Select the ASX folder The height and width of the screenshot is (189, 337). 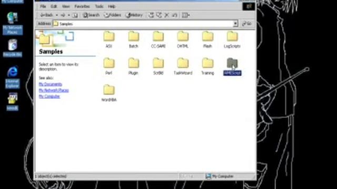coord(109,40)
